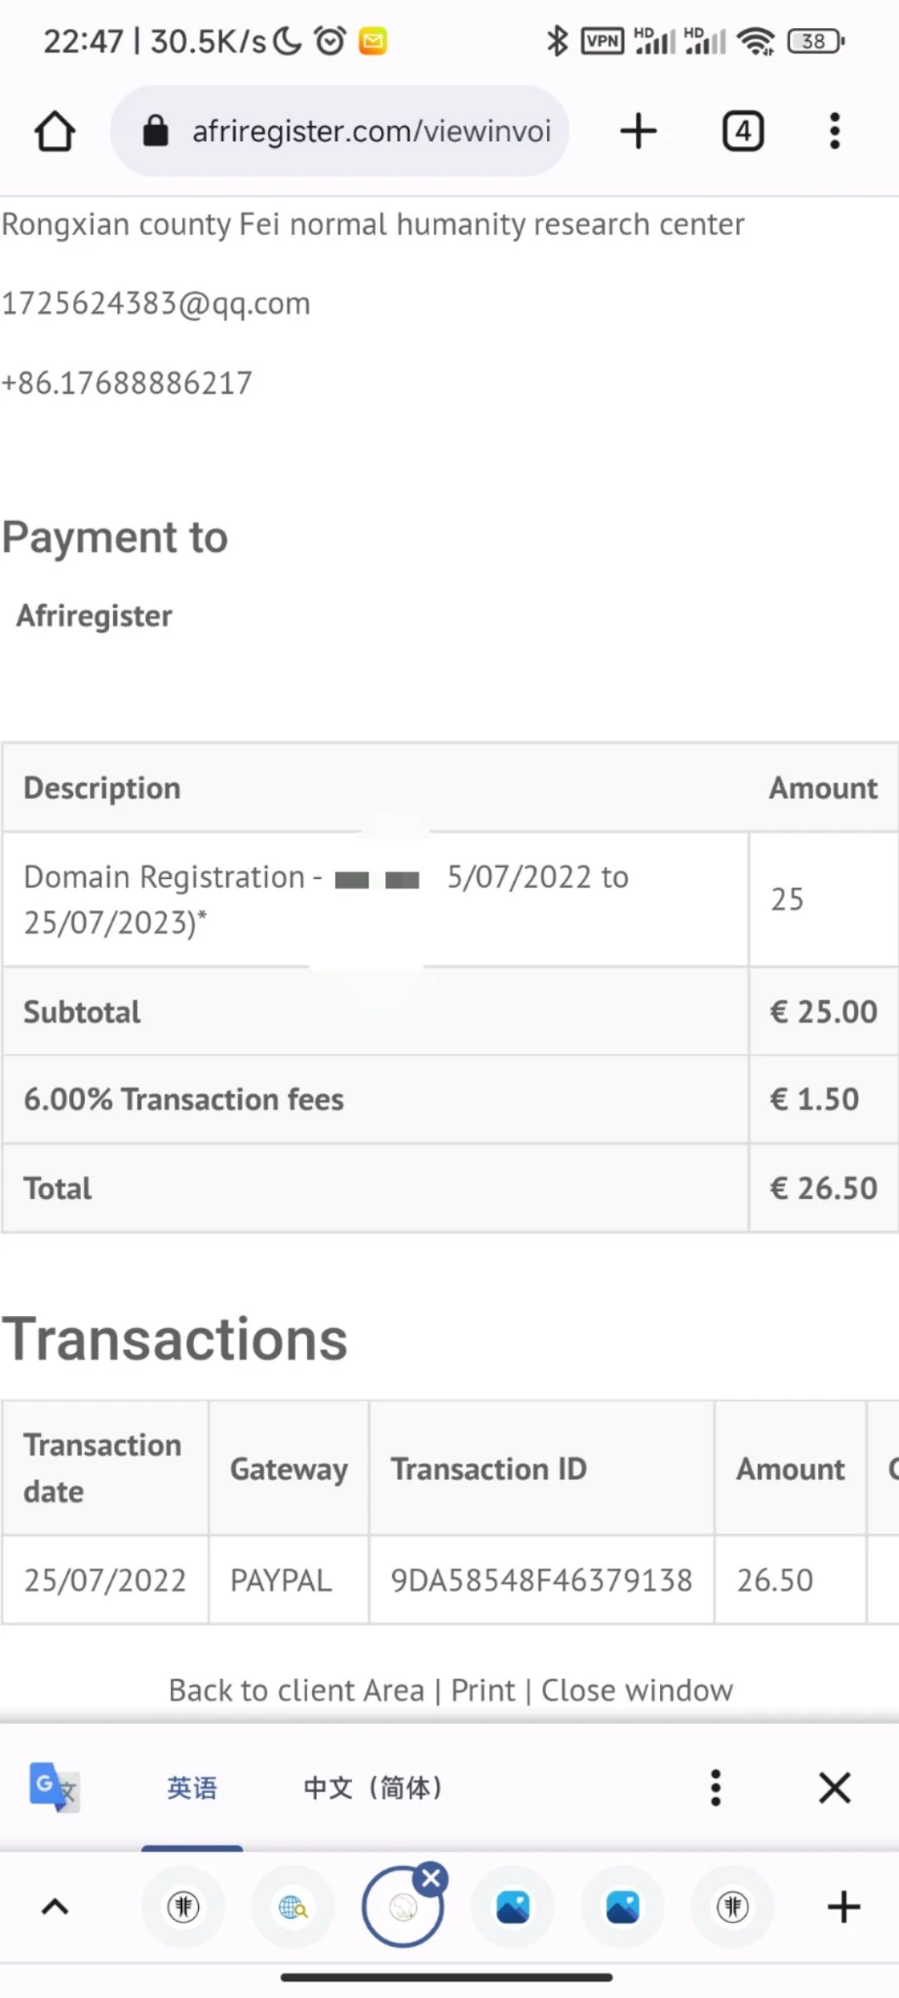The width and height of the screenshot is (899, 1998).
Task: Select the 英语 language tab
Action: coord(192,1787)
